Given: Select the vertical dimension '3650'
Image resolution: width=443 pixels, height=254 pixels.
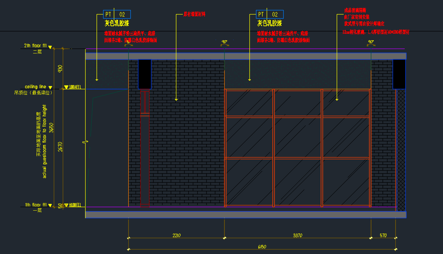Looking at the screenshot, I should [x=51, y=128].
